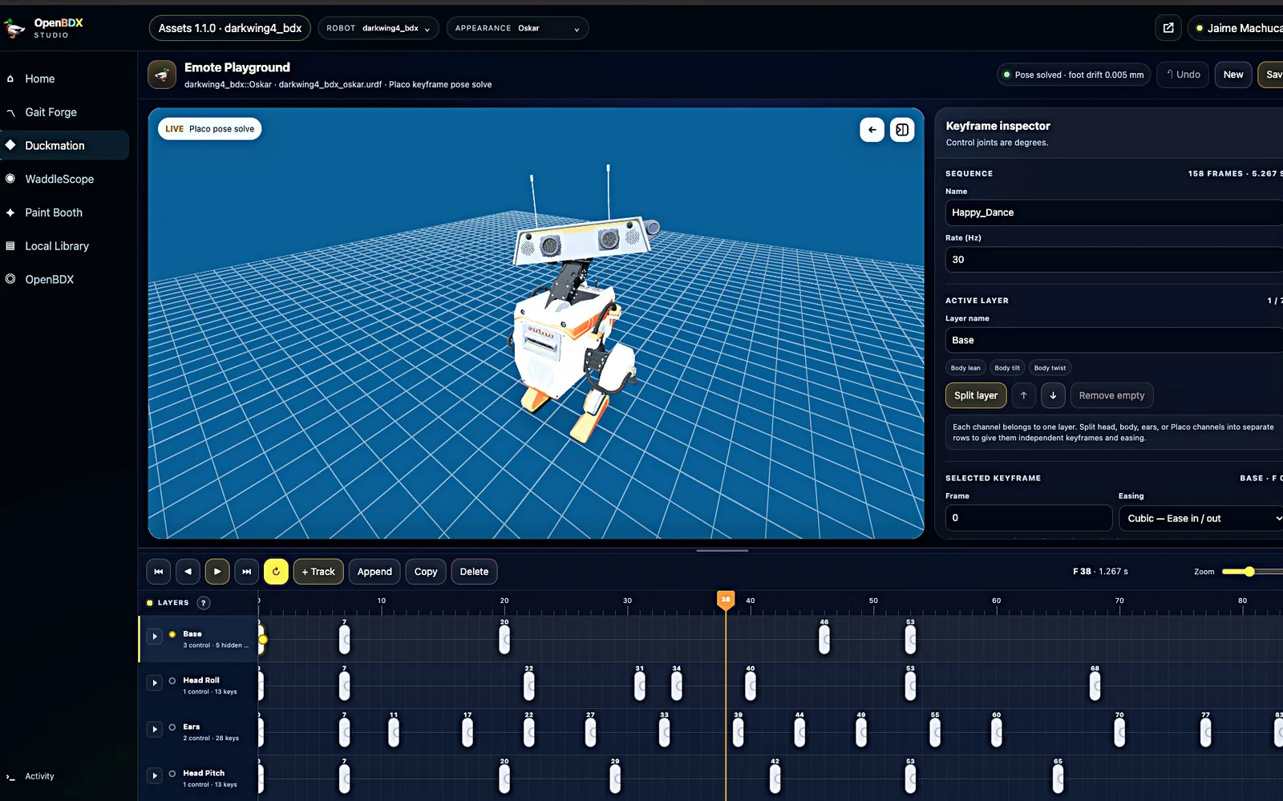Click the + Track button
The image size is (1283, 801).
pyautogui.click(x=318, y=572)
